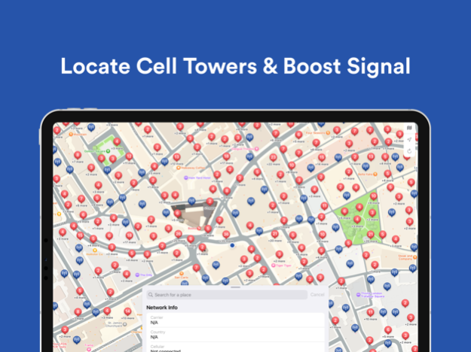Screen dimensions: 471x352
Task: Tap Cancel next to the search field
Action: click(x=317, y=295)
